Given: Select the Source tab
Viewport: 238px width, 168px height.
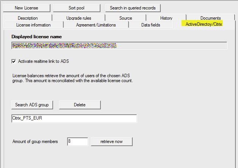Looking at the screenshot, I should point(125,18).
